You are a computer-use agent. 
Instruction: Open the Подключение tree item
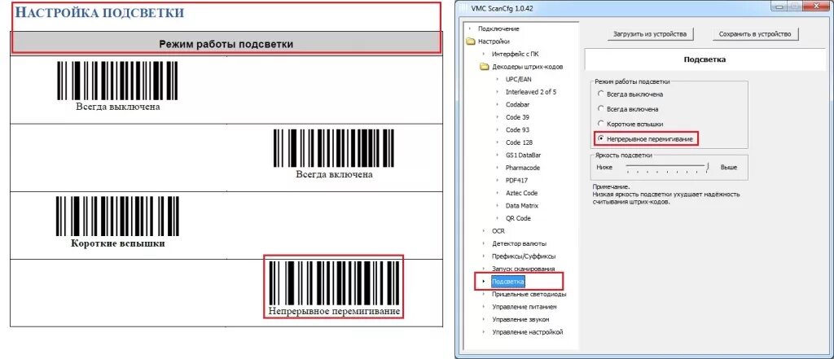(x=498, y=28)
